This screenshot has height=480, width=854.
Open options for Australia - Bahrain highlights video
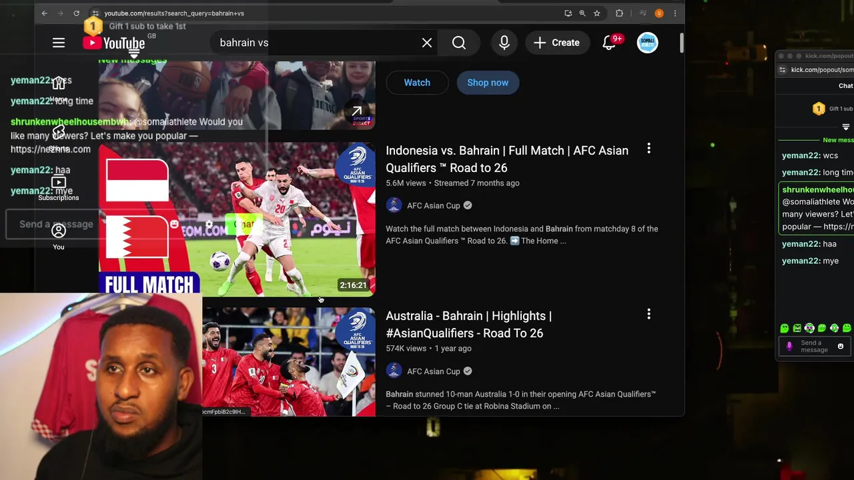coord(649,314)
